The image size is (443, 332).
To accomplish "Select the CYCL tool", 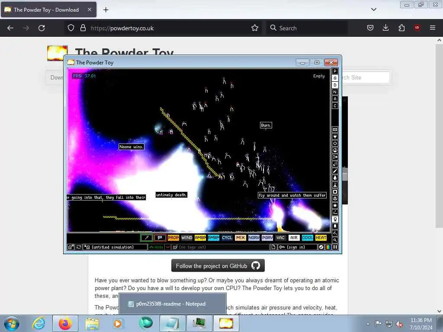I will coord(227,238).
